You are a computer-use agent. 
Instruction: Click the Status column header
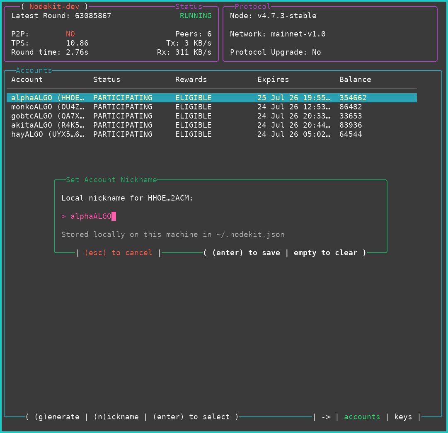[x=107, y=80]
